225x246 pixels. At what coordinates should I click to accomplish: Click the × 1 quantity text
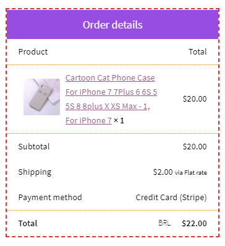point(119,120)
